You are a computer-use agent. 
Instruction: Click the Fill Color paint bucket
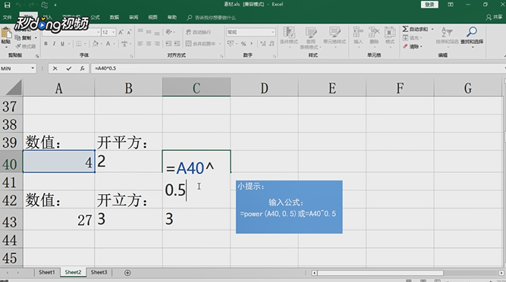[x=95, y=43]
